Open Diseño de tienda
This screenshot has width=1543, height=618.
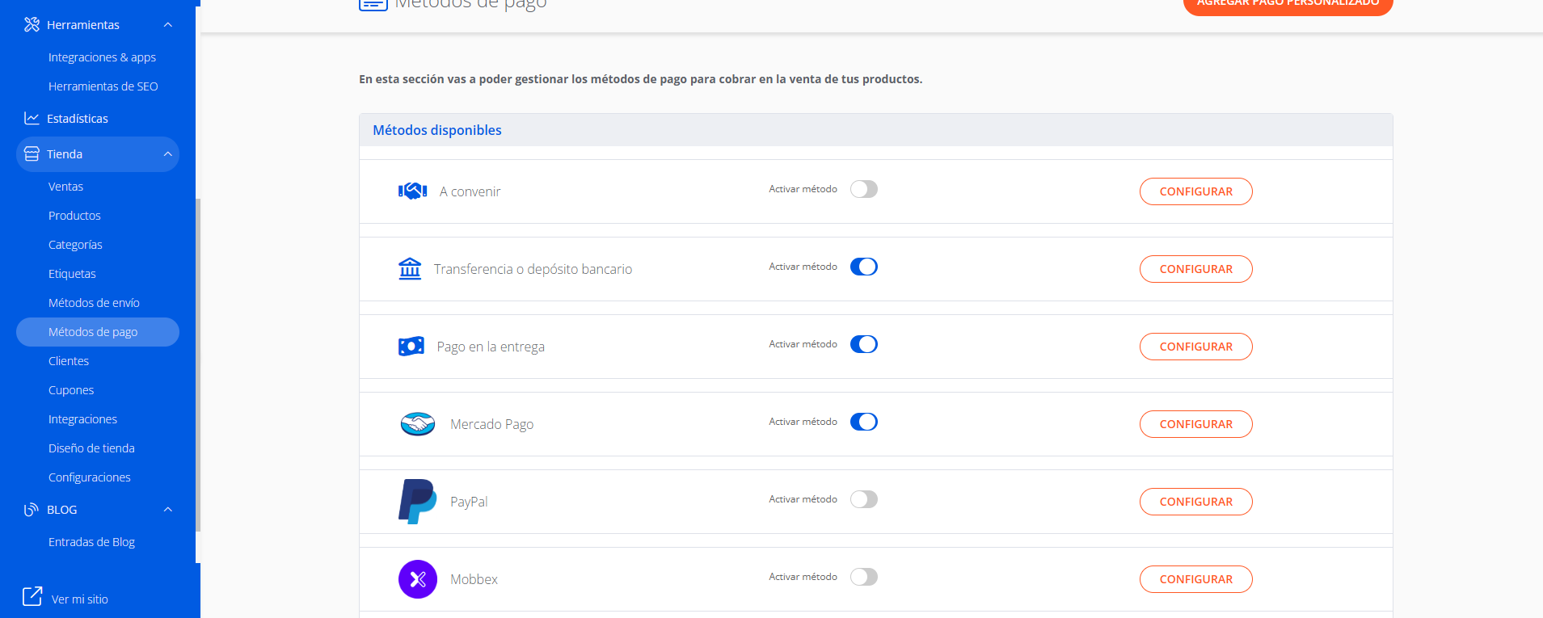91,448
